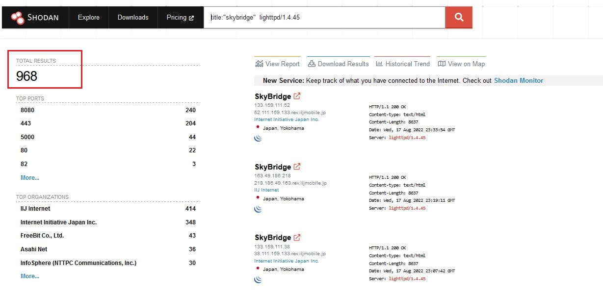Image resolution: width=603 pixels, height=290 pixels.
Task: Open the Explore menu item
Action: (x=88, y=18)
